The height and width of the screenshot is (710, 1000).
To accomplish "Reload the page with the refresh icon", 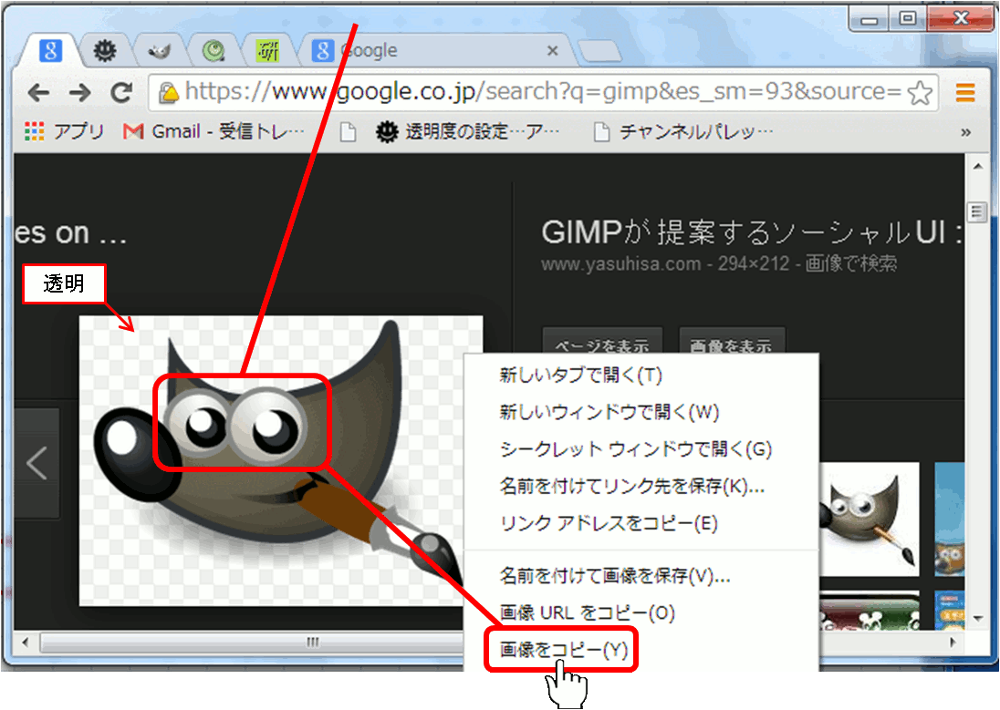I will point(120,92).
